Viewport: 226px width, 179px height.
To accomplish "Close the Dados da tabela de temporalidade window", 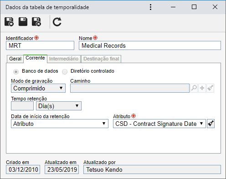I will coord(215,7).
